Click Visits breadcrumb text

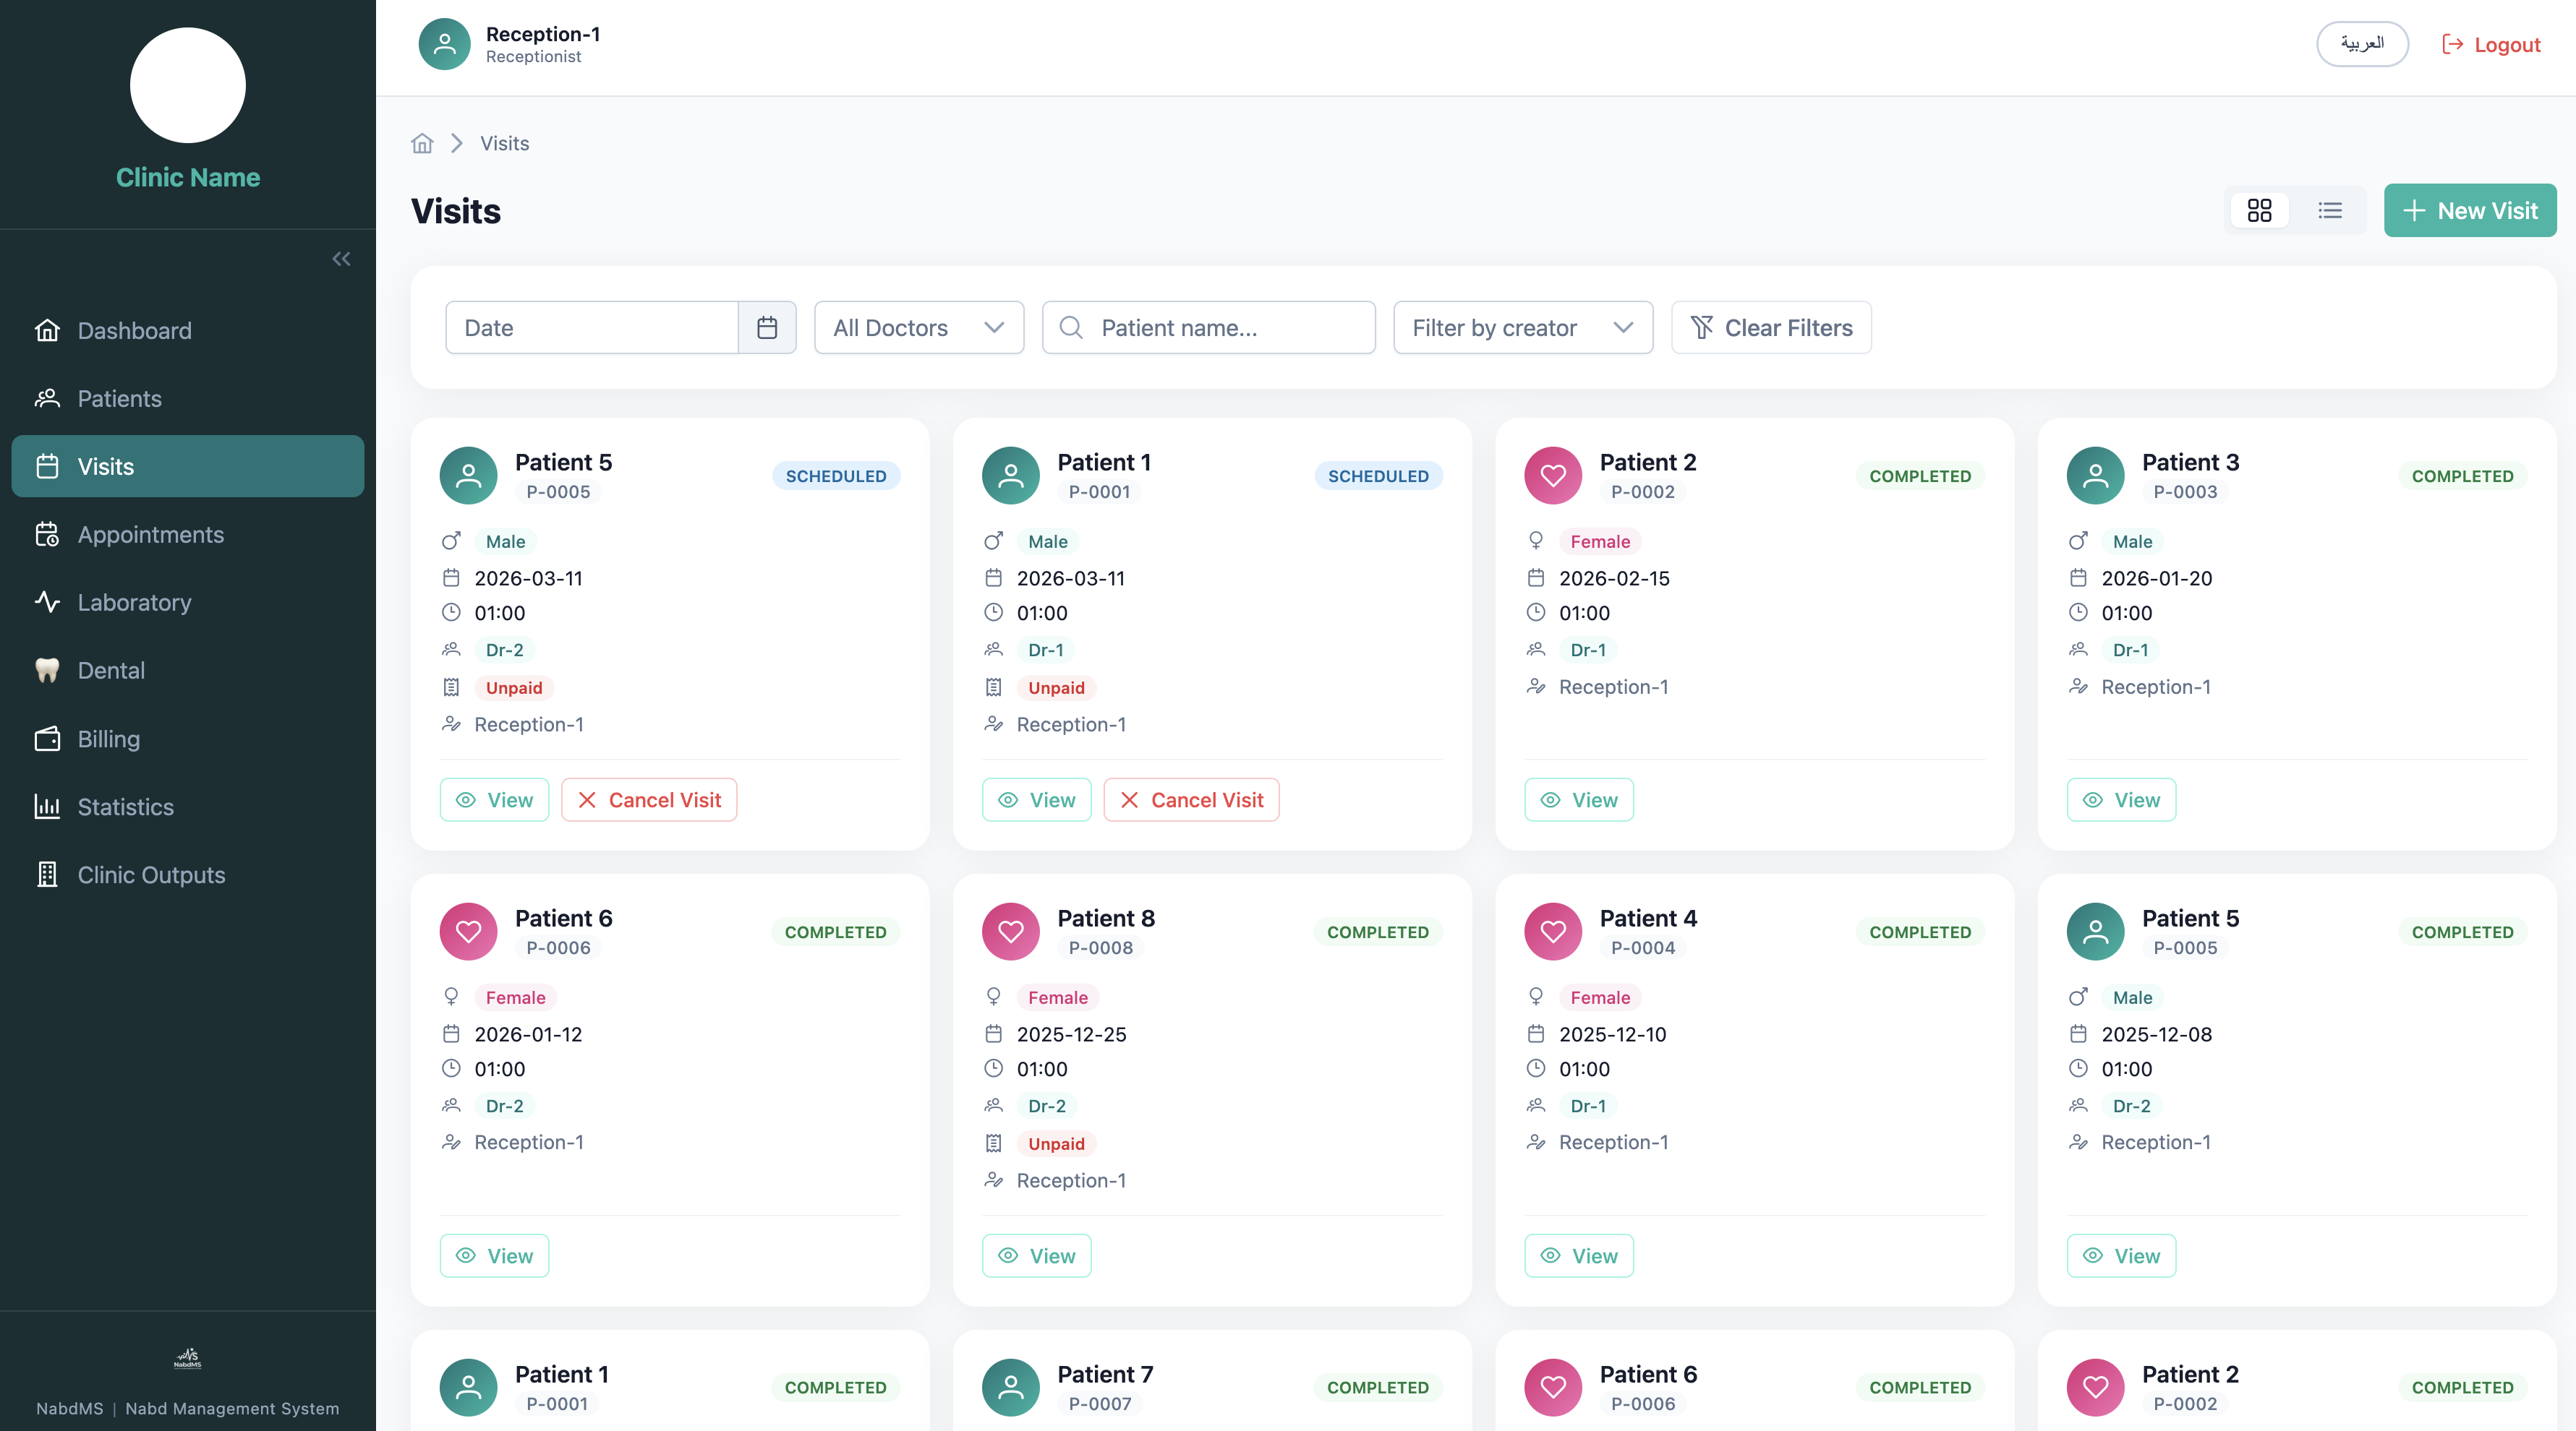504,143
